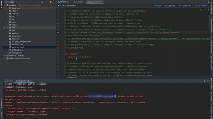Hide the Messages panel with minus icon

click(x=208, y=81)
